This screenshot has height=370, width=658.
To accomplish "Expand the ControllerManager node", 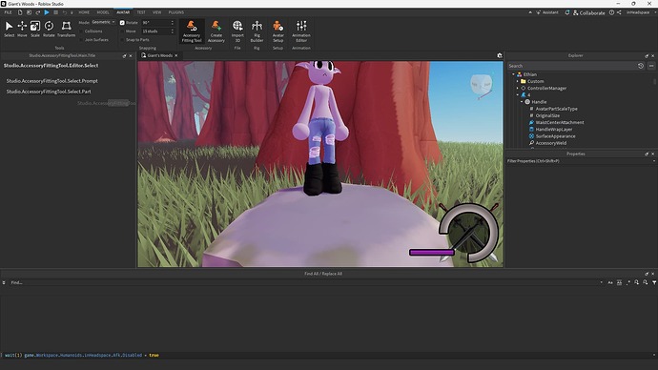I will 518,88.
